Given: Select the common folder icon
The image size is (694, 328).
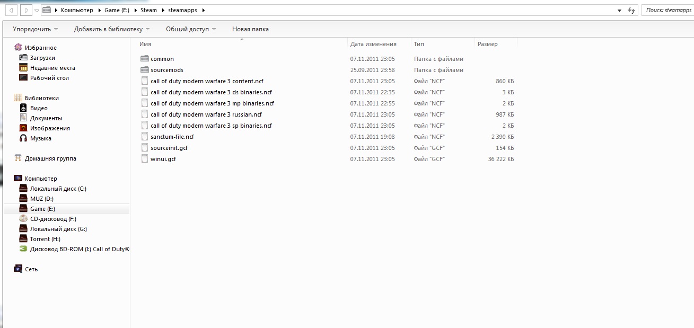Looking at the screenshot, I should pos(145,59).
